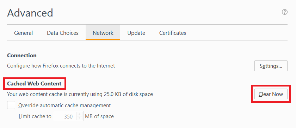Viewport: 296px width, 128px height.
Task: Open connection Settings... button
Action: coord(271,66)
